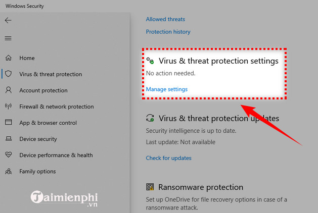Click Virus & threat protection settings heading
Image resolution: width=318 pixels, height=213 pixels.
coord(218,61)
